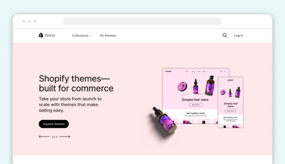Click the purple dropper bottle image
The image size is (285, 164).
pyautogui.click(x=165, y=121)
